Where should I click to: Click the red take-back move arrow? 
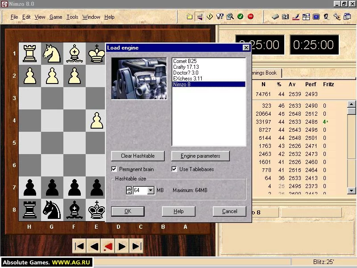[108, 246]
